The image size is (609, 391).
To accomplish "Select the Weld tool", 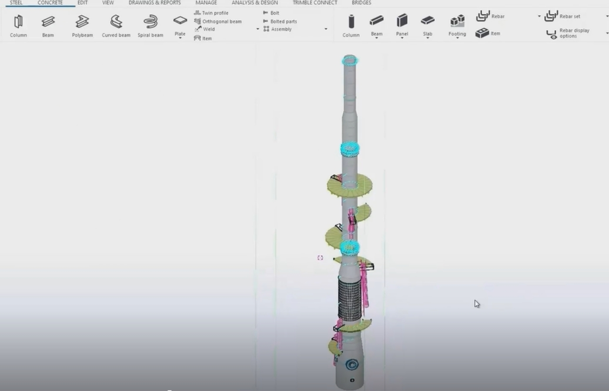I will coord(204,29).
